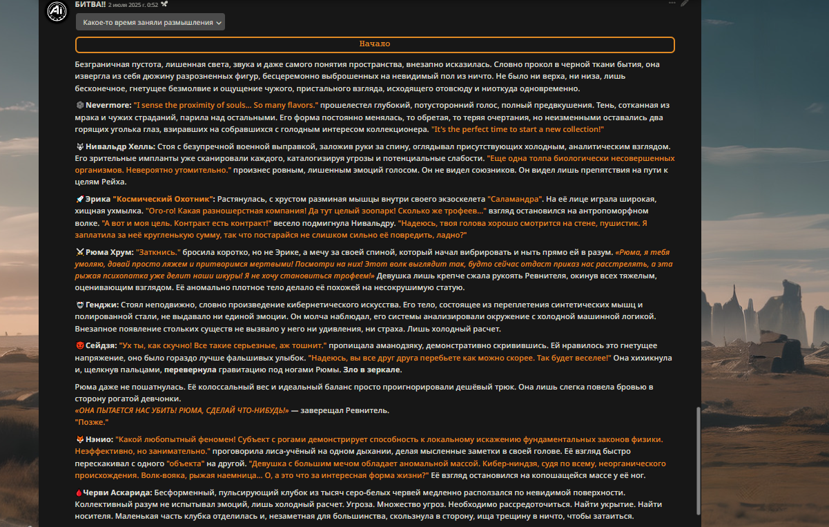Click the '2 июля 2025 г. 0:52' timestamp
This screenshot has height=527, width=829.
(132, 4)
